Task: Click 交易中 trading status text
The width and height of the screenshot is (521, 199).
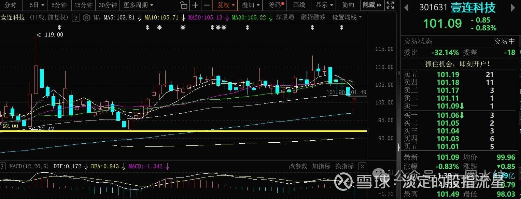Action: coord(505,41)
